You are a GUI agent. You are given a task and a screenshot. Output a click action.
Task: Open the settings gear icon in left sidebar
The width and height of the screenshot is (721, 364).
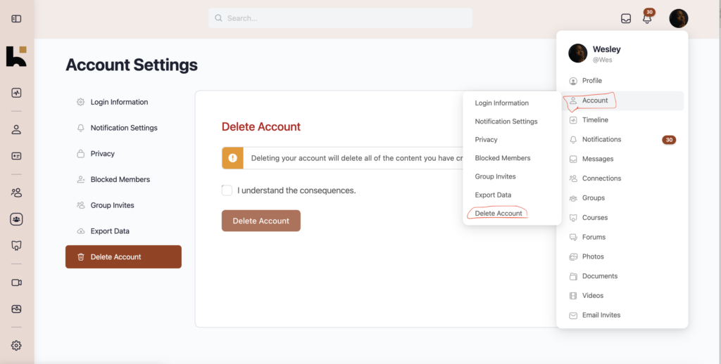pyautogui.click(x=16, y=345)
